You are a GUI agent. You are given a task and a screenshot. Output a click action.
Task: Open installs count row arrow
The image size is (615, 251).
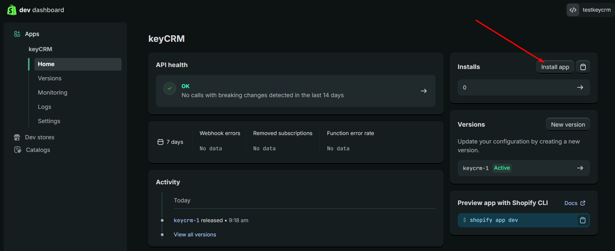tap(580, 87)
